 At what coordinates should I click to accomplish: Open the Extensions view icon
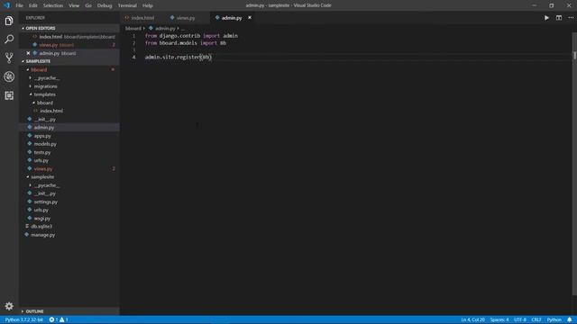pos(9,95)
